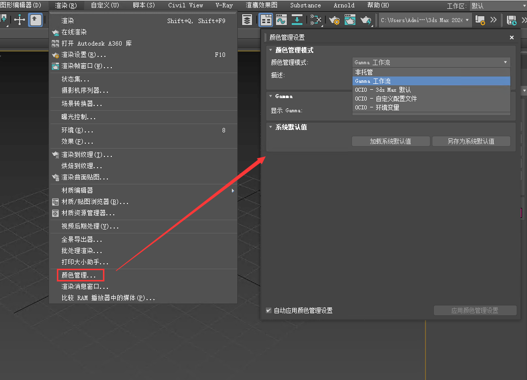Open Rendered Frame Window toolbar icon

tap(350, 20)
